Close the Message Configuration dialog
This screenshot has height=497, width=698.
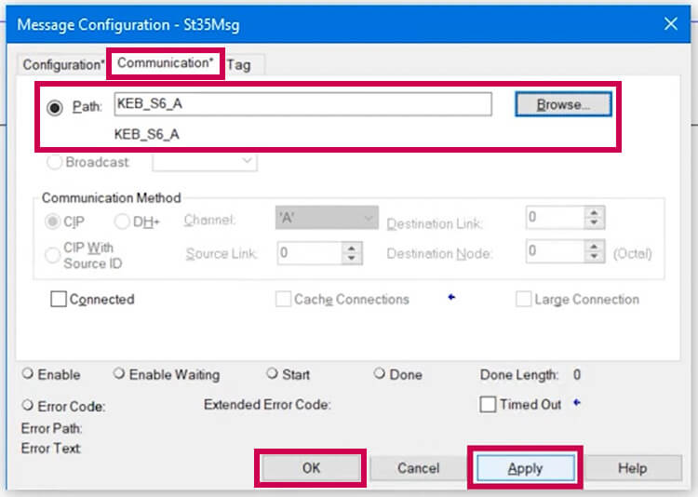pyautogui.click(x=671, y=23)
